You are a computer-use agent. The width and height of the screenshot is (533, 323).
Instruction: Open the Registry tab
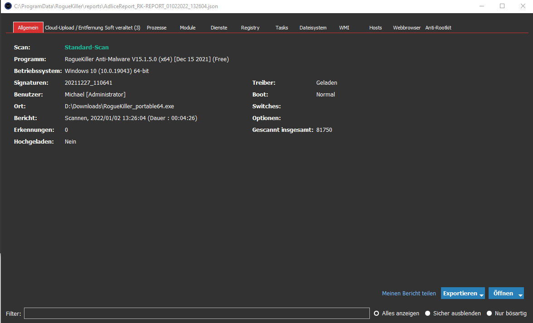pos(250,28)
